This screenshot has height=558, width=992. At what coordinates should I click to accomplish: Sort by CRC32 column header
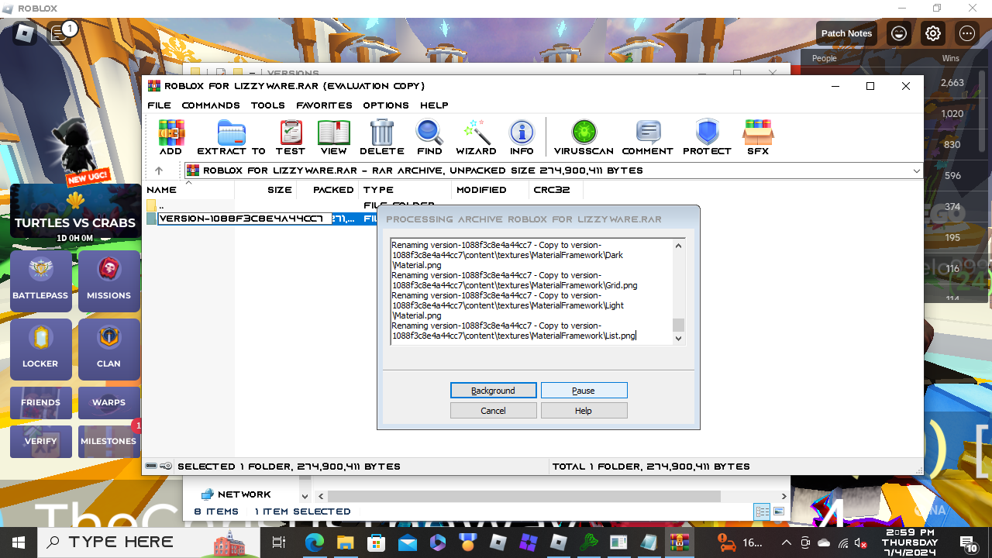point(556,189)
